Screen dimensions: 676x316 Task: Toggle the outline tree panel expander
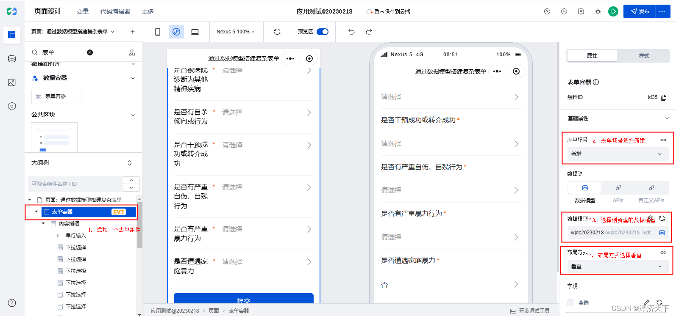[130, 163]
